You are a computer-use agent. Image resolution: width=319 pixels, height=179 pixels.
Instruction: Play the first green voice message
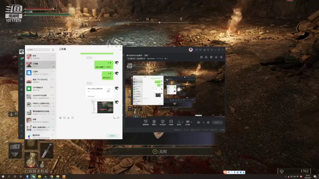(x=104, y=65)
